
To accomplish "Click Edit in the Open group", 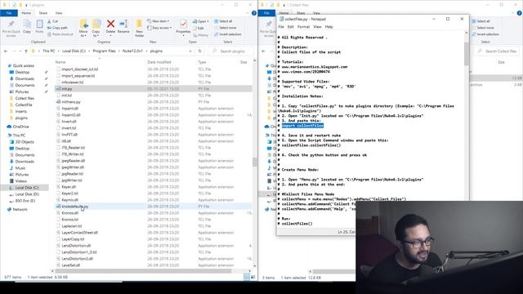I will coord(198,28).
